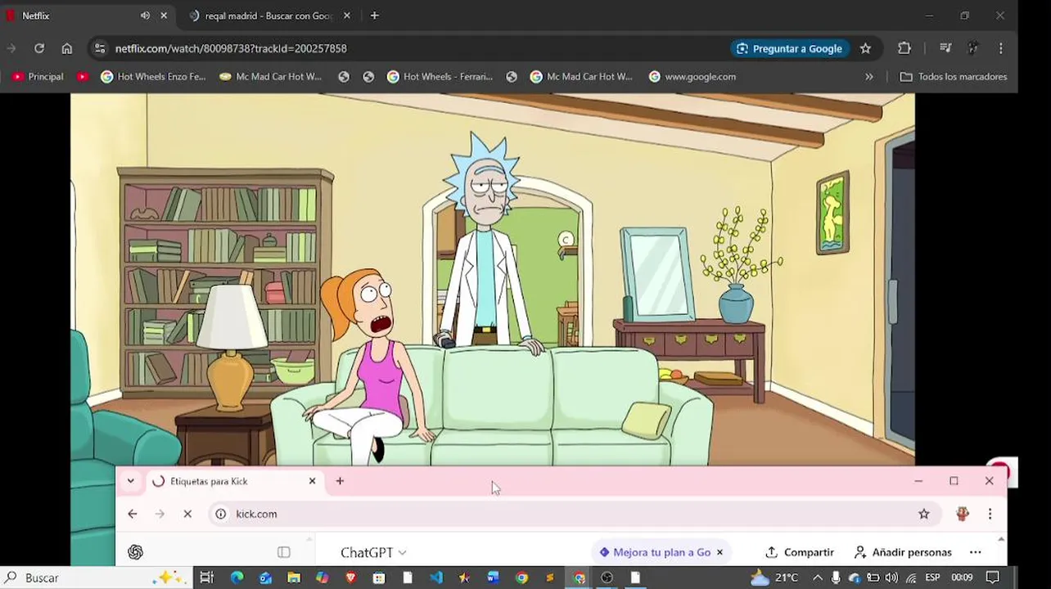
Task: Launch Microsoft Edge from the taskbar
Action: coord(237,578)
